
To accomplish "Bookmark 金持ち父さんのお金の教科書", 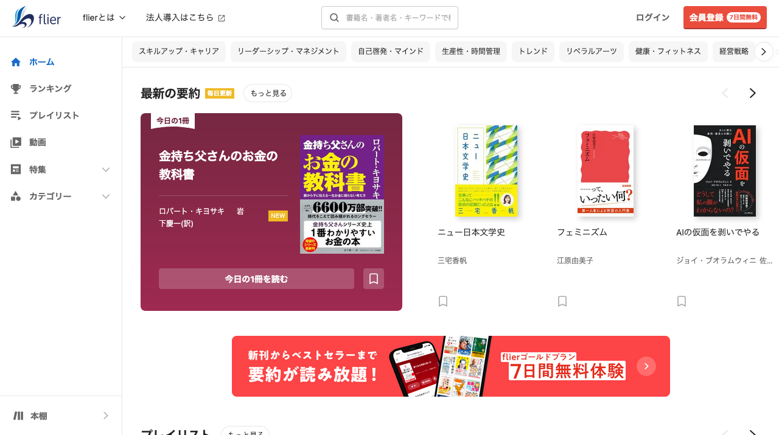I will click(374, 279).
